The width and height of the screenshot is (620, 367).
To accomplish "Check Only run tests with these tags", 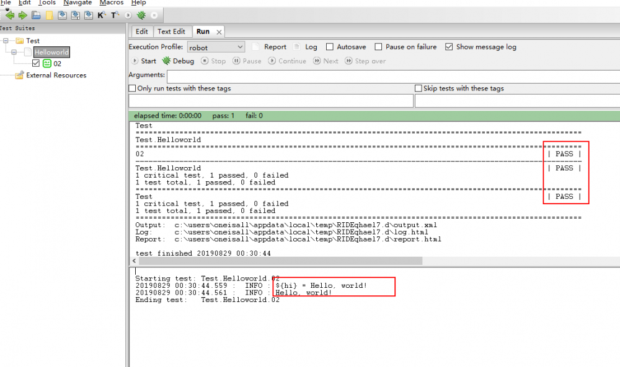I will click(133, 88).
